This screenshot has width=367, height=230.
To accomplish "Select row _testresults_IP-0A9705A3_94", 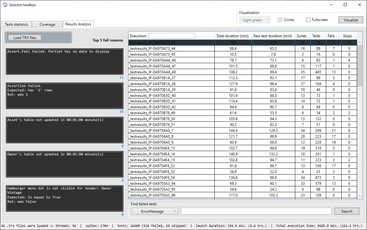I will pos(243,183).
